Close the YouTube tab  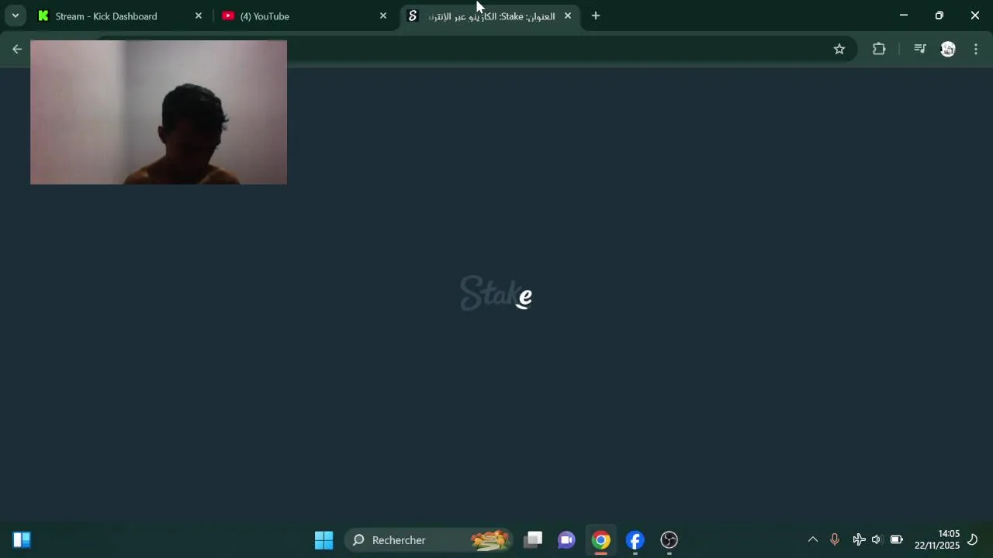click(382, 15)
